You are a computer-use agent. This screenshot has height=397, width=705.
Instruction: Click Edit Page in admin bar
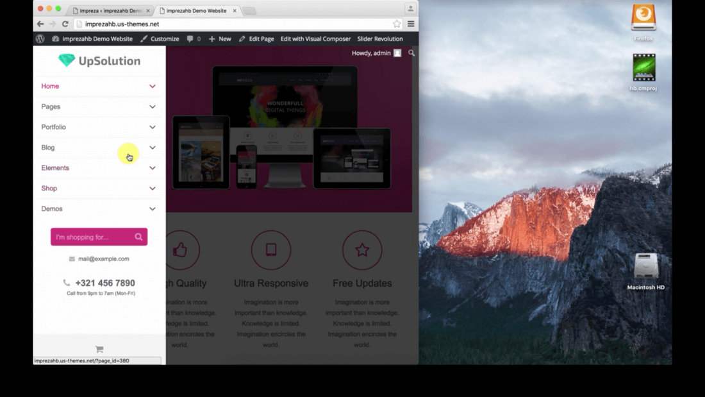256,38
